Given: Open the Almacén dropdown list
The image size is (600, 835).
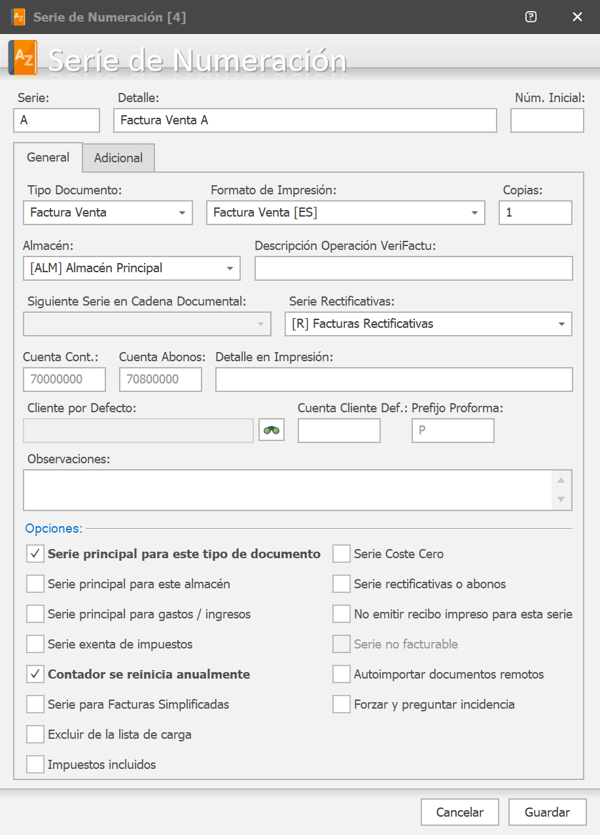Looking at the screenshot, I should coord(132,268).
